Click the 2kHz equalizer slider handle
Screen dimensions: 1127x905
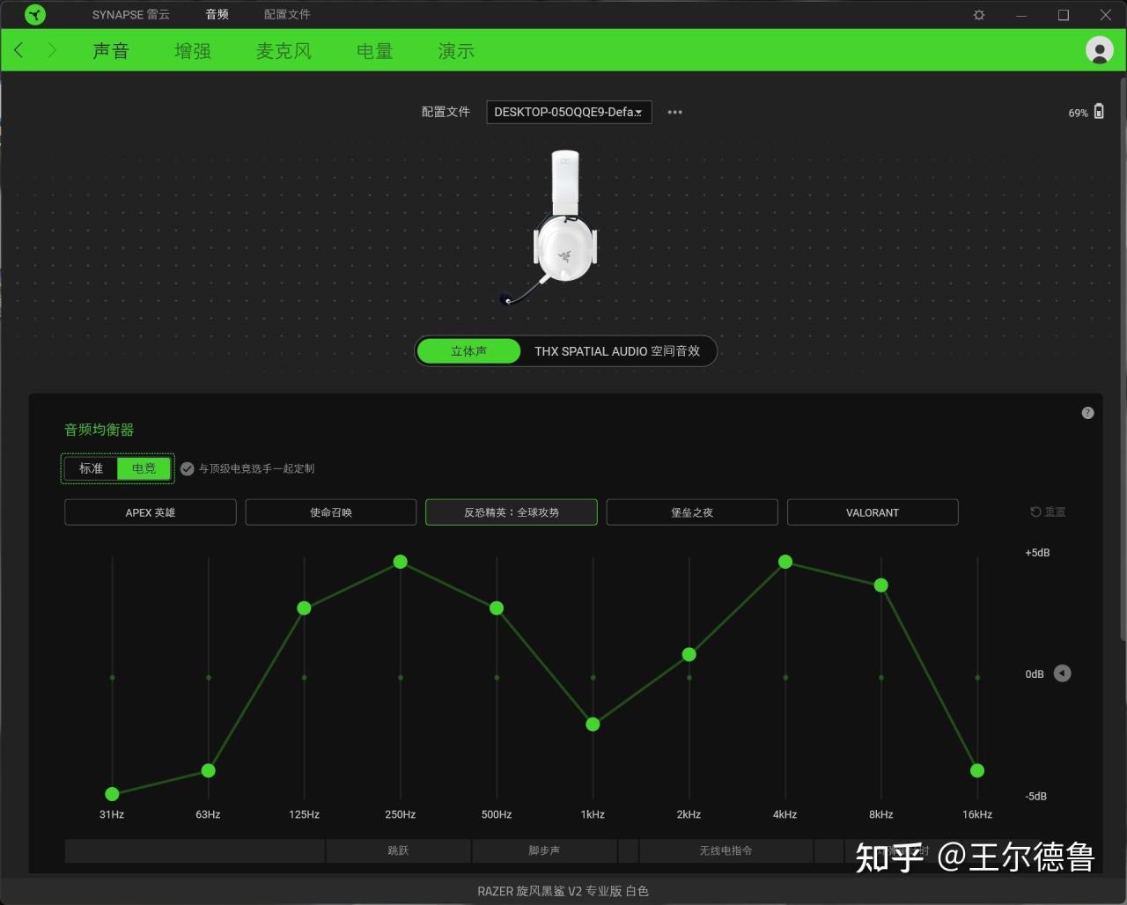click(x=689, y=654)
